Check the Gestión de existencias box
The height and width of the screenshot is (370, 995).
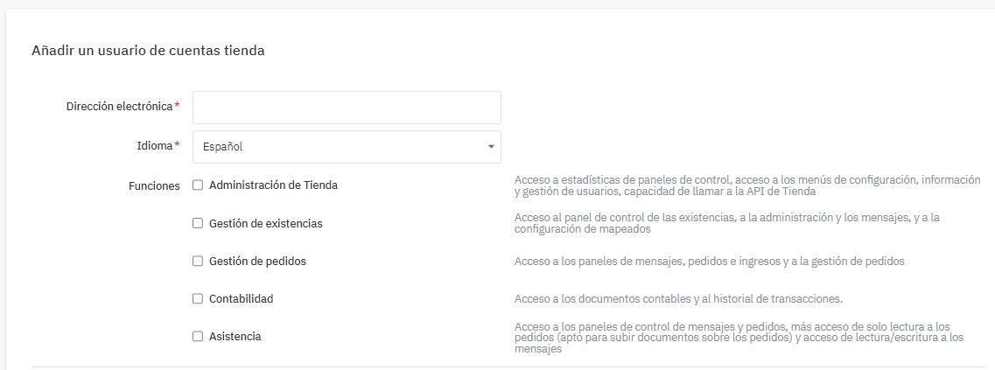198,224
